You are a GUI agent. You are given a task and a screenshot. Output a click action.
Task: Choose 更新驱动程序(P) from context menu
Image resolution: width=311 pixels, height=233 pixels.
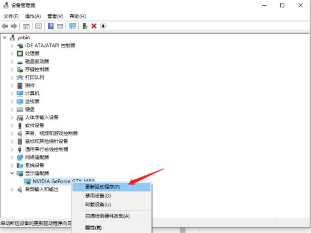click(x=112, y=187)
